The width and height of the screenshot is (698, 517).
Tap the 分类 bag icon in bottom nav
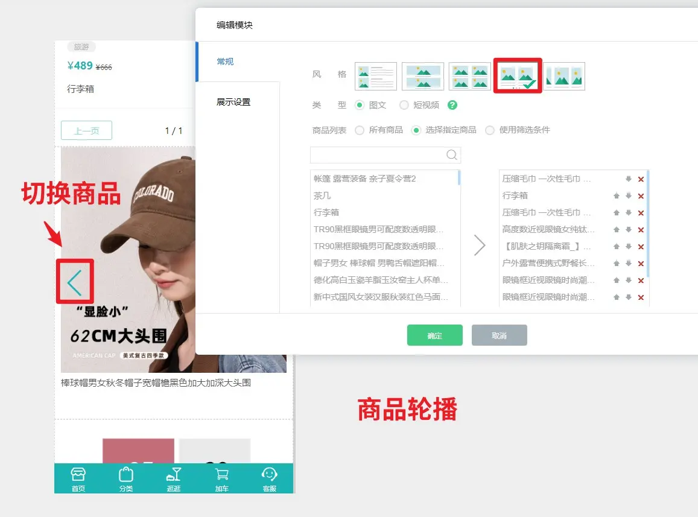coord(125,479)
